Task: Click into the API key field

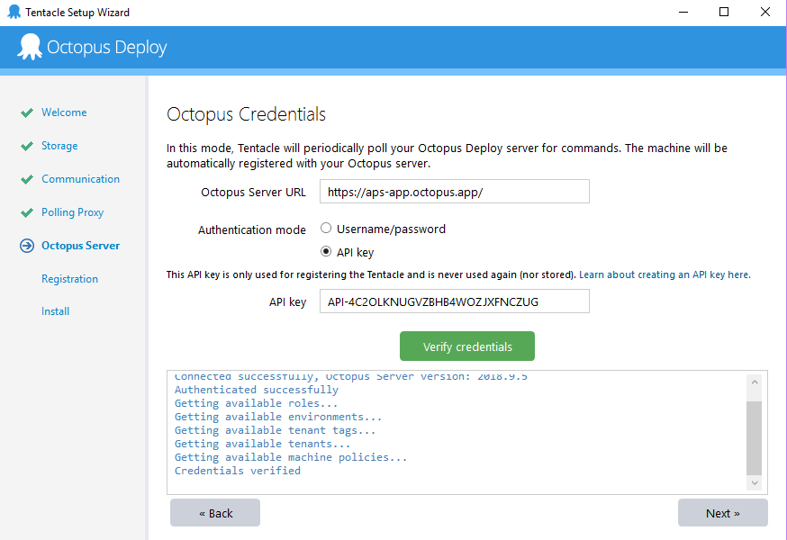Action: click(x=454, y=301)
